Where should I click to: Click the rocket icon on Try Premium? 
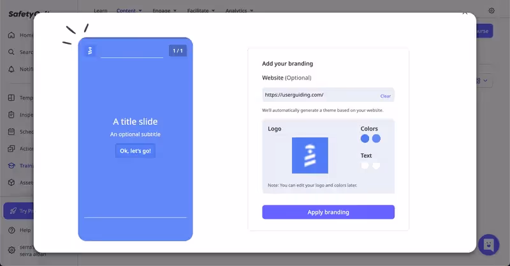[x=13, y=211]
